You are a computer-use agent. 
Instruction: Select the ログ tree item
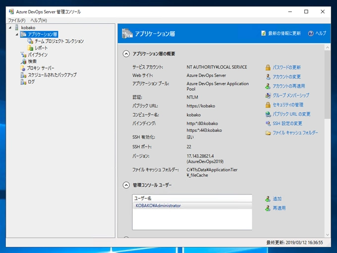click(x=31, y=82)
